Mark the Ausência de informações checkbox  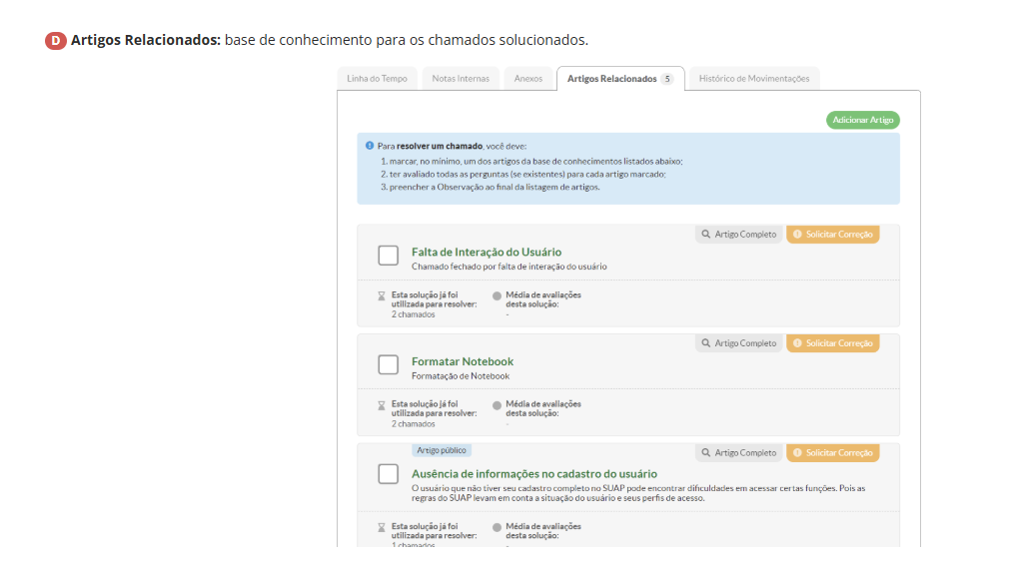(389, 474)
